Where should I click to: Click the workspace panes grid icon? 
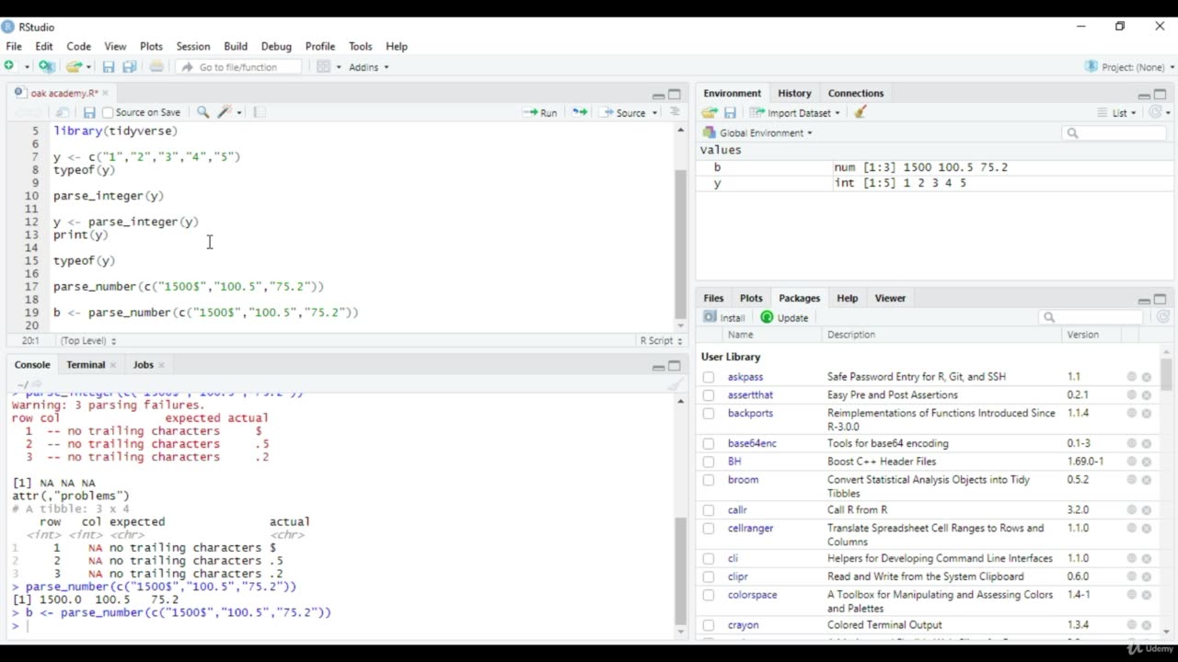pos(323,66)
